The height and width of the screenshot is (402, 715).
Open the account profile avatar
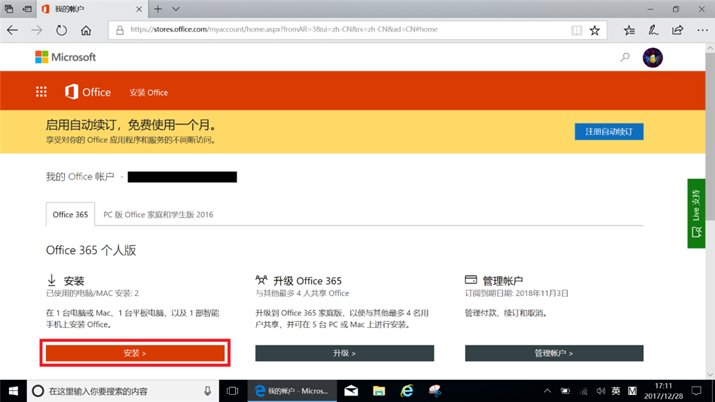pos(653,57)
